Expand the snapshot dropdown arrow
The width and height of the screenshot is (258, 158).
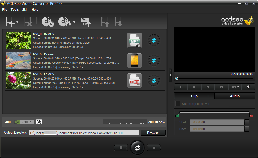tap(238, 87)
